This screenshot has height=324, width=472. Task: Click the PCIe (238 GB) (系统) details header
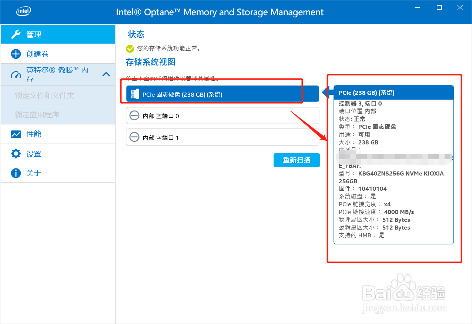coord(394,93)
